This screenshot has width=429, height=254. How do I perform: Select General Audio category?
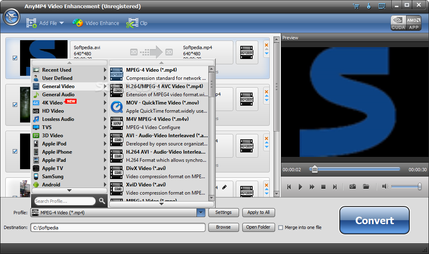(x=70, y=94)
